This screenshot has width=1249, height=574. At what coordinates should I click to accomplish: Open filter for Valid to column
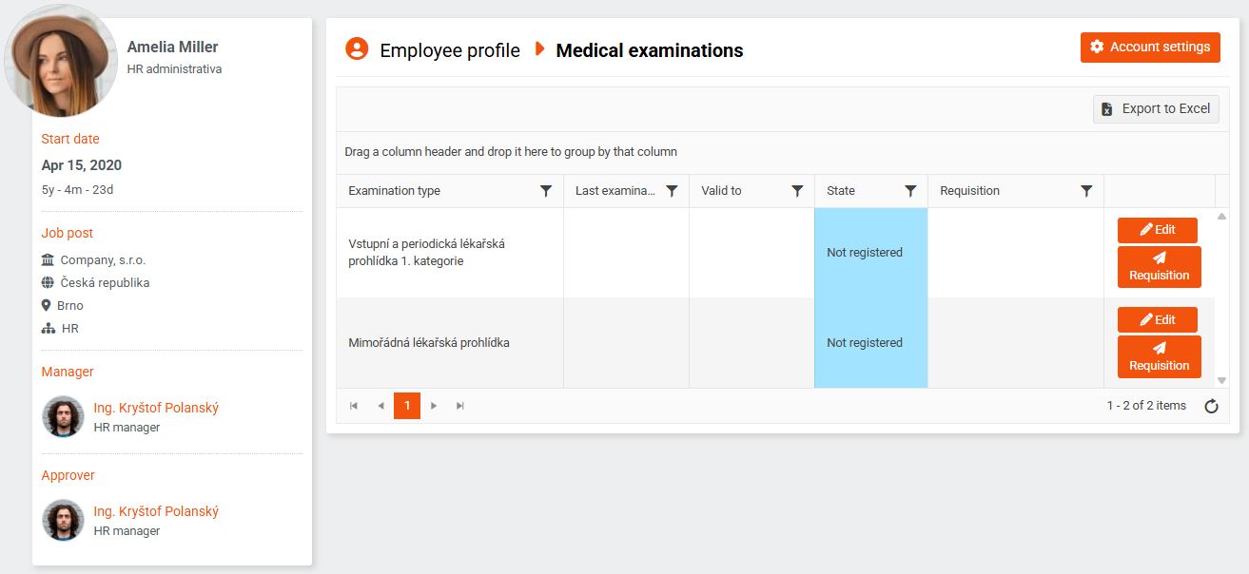coord(797,191)
